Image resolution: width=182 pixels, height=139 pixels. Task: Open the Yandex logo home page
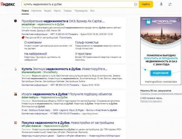pos(8,4)
